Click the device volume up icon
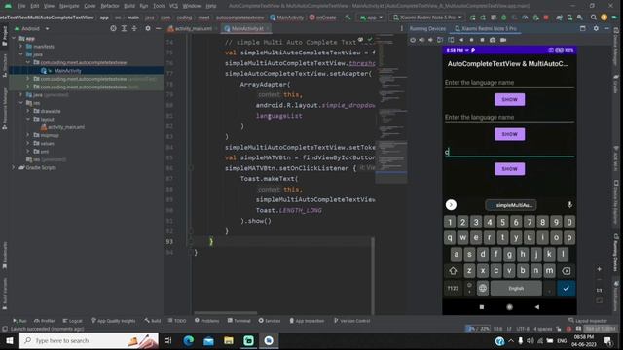 tap(421, 40)
